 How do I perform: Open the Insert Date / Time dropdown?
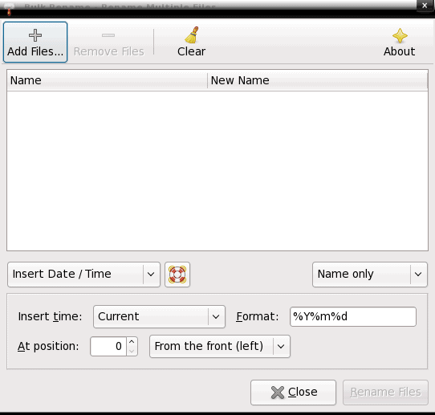point(83,275)
